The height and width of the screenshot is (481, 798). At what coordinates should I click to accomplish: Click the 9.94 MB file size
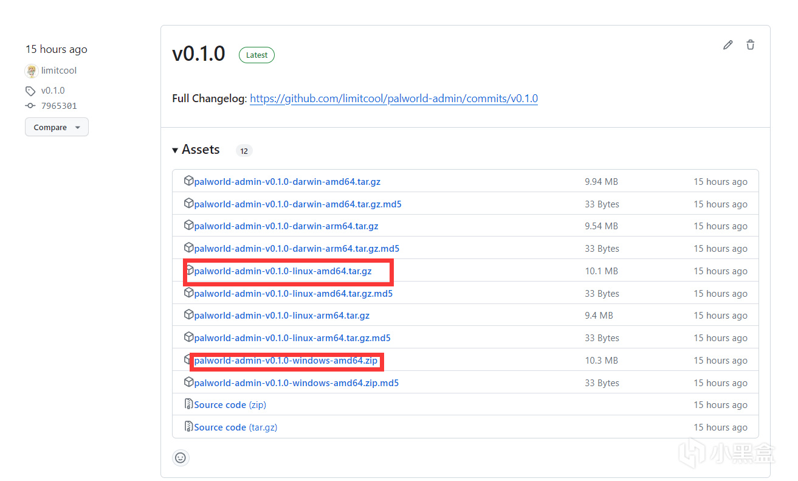[x=602, y=182]
